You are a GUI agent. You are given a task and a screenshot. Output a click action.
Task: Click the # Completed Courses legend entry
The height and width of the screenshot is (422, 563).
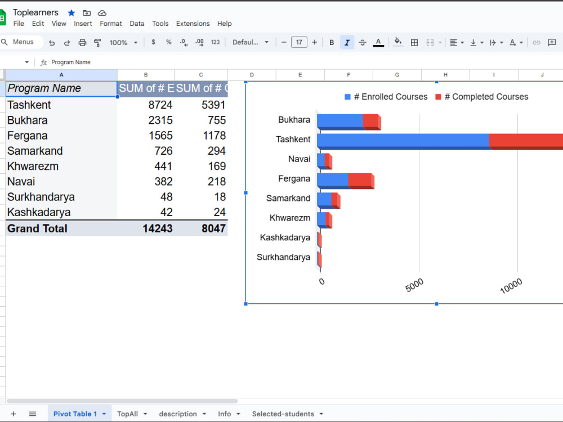tap(482, 97)
